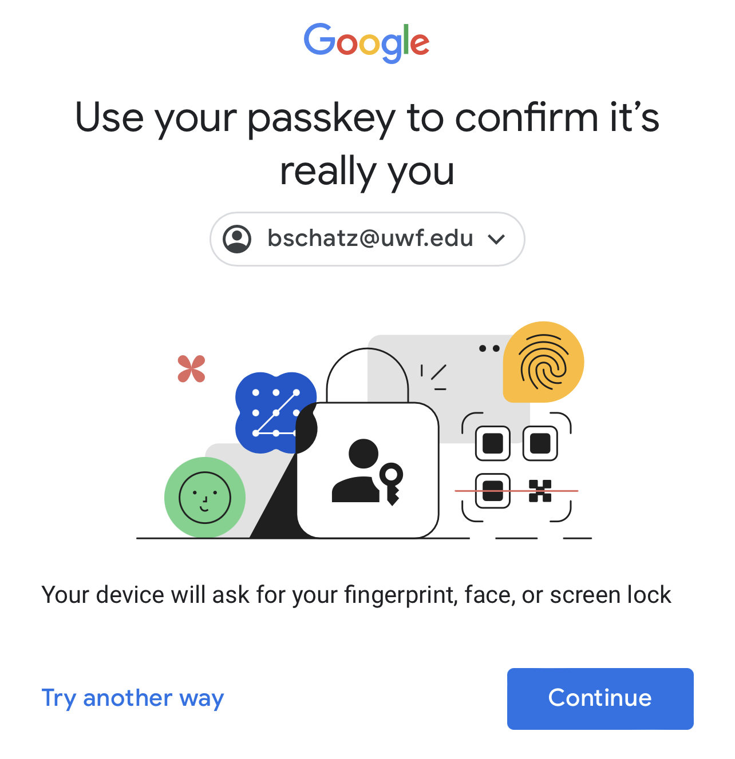Image resolution: width=735 pixels, height=759 pixels.
Task: Click the passkey confirmation heading
Action: [x=367, y=144]
